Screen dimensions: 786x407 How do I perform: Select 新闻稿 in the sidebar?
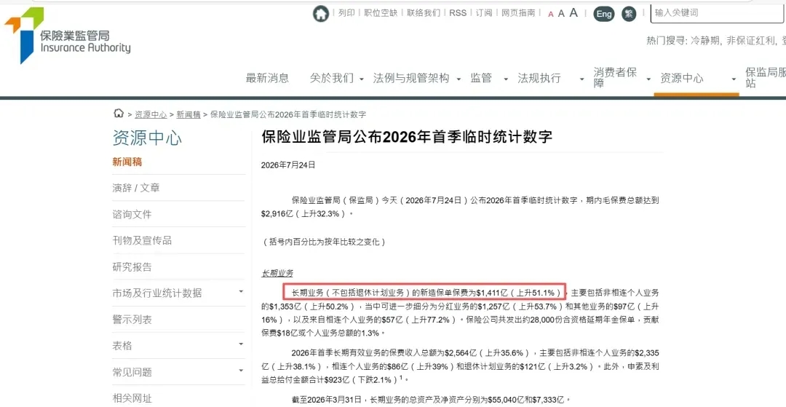coord(127,162)
